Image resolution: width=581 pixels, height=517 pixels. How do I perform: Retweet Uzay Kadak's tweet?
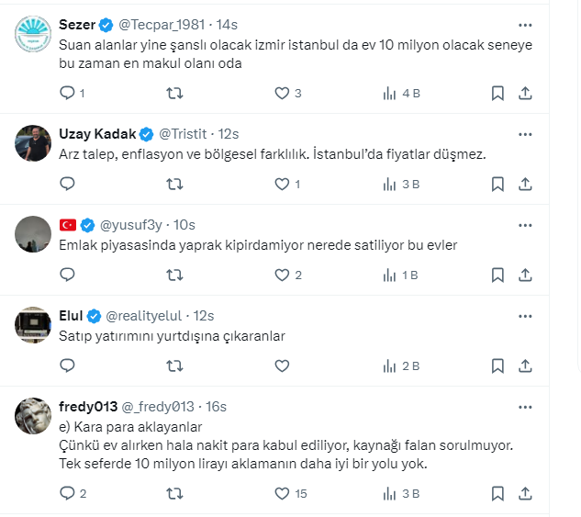(174, 184)
